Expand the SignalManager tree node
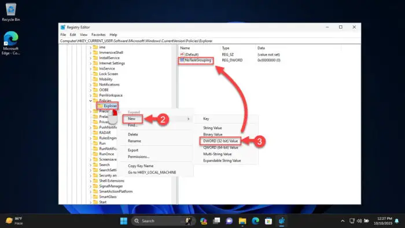405x228 pixels. (x=91, y=186)
